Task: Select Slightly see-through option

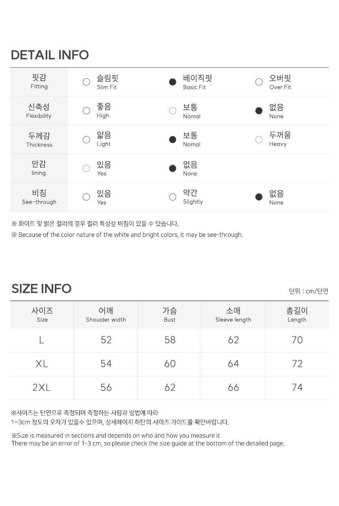Action: [173, 197]
